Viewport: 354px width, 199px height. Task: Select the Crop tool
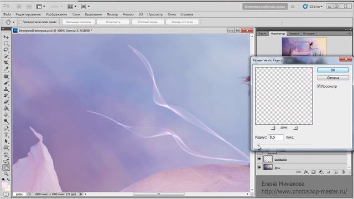tap(6, 62)
